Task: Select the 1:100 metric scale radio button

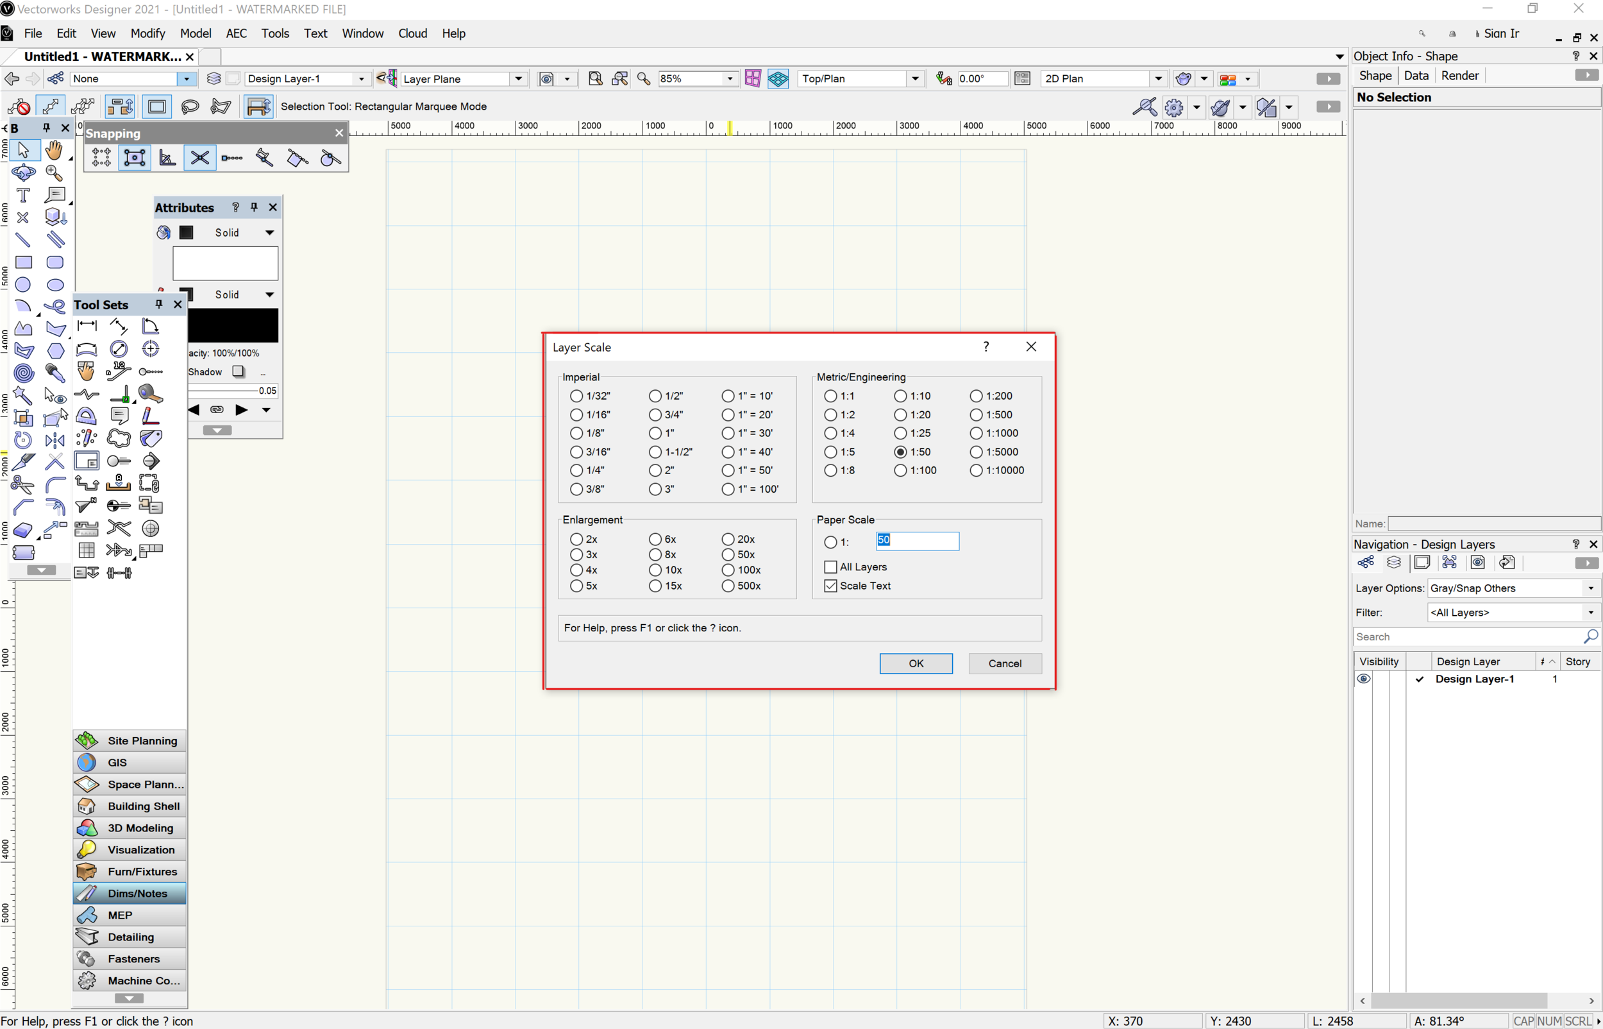Action: coord(900,470)
